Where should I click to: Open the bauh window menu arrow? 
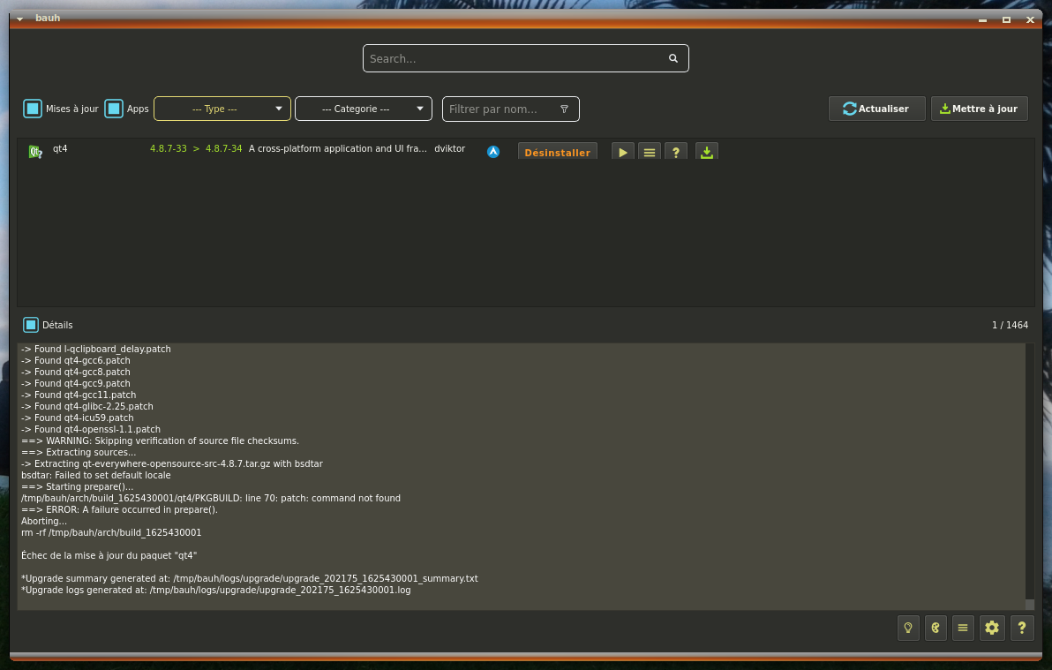coord(20,19)
